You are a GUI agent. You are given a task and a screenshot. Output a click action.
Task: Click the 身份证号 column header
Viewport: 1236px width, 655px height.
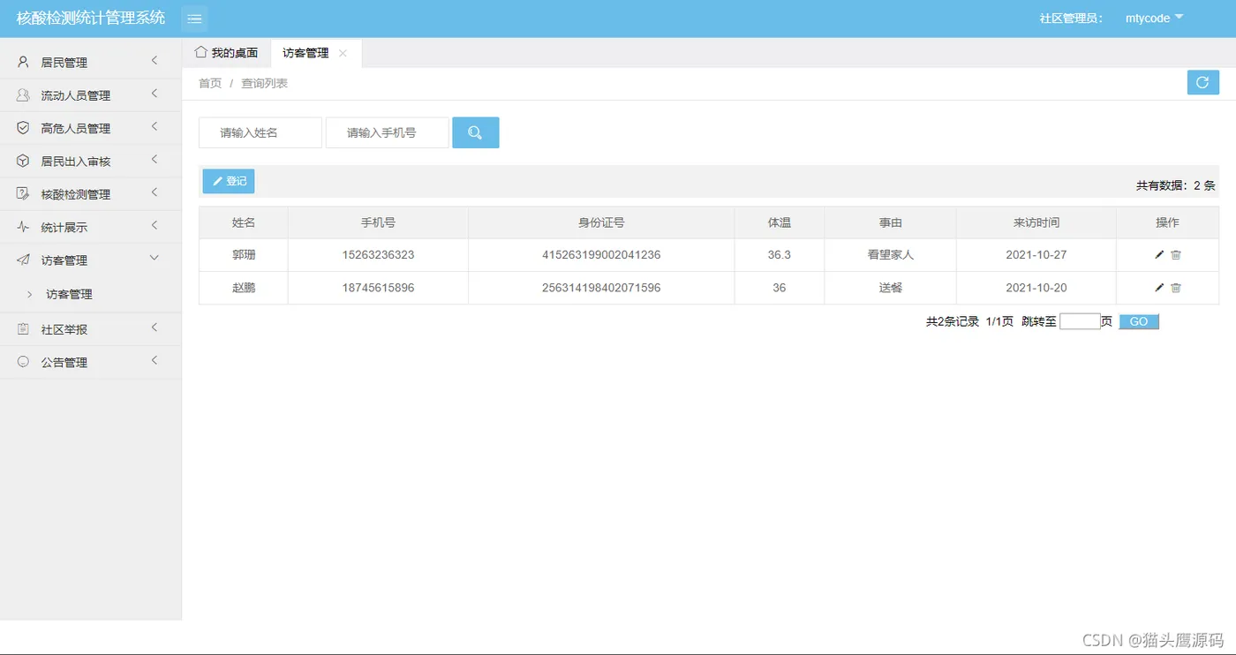tap(601, 222)
